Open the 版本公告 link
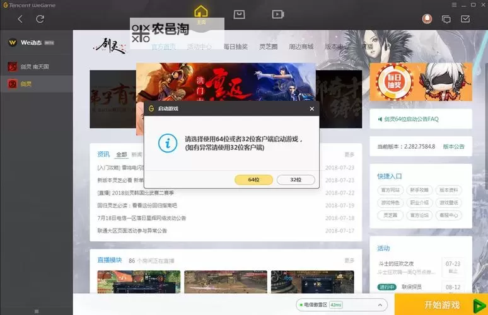This screenshot has width=488, height=315. tap(453, 146)
